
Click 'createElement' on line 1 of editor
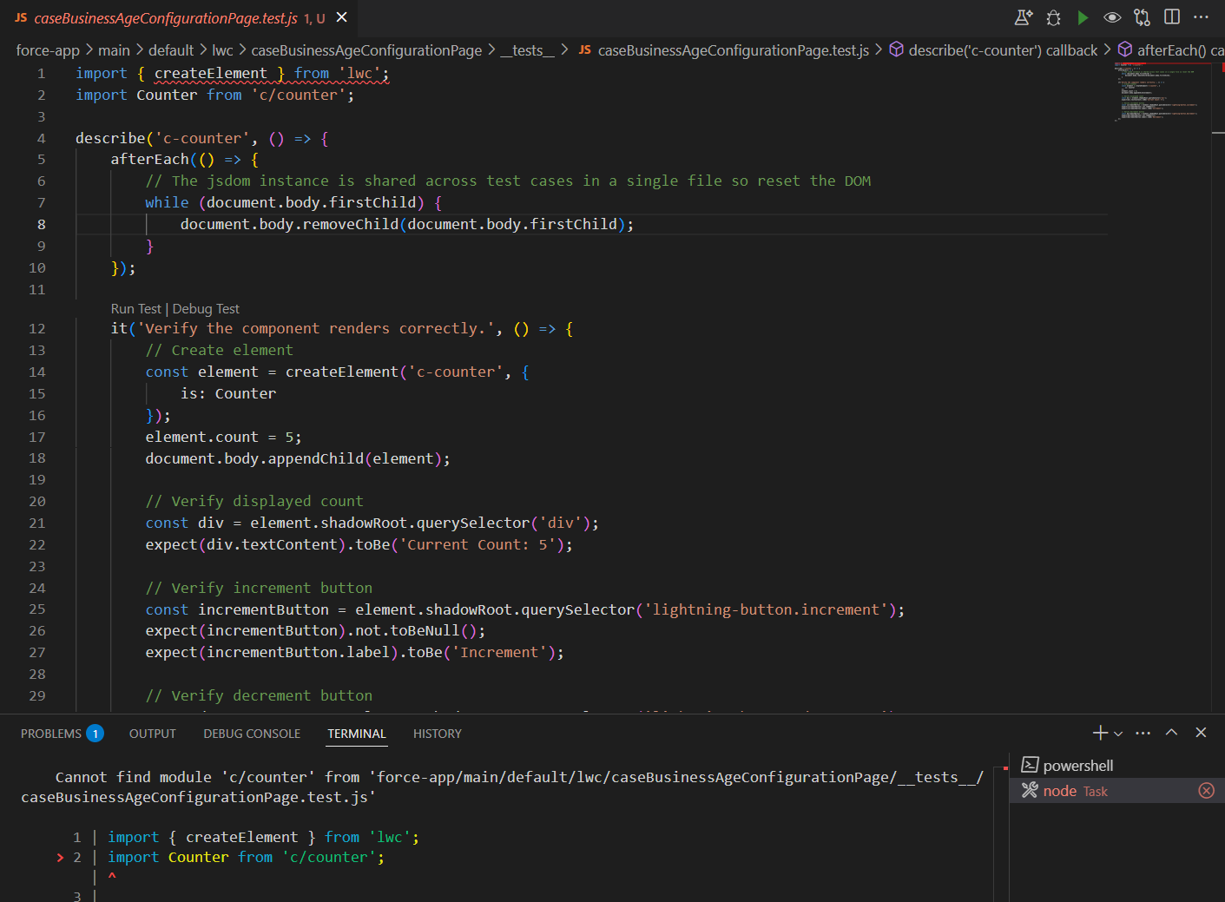(x=211, y=73)
